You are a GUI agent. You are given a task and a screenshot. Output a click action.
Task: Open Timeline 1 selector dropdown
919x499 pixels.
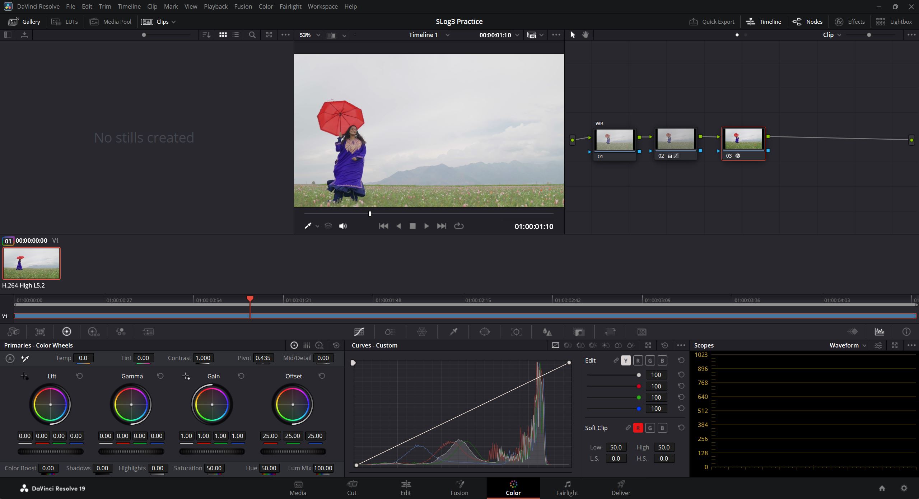[x=429, y=35]
